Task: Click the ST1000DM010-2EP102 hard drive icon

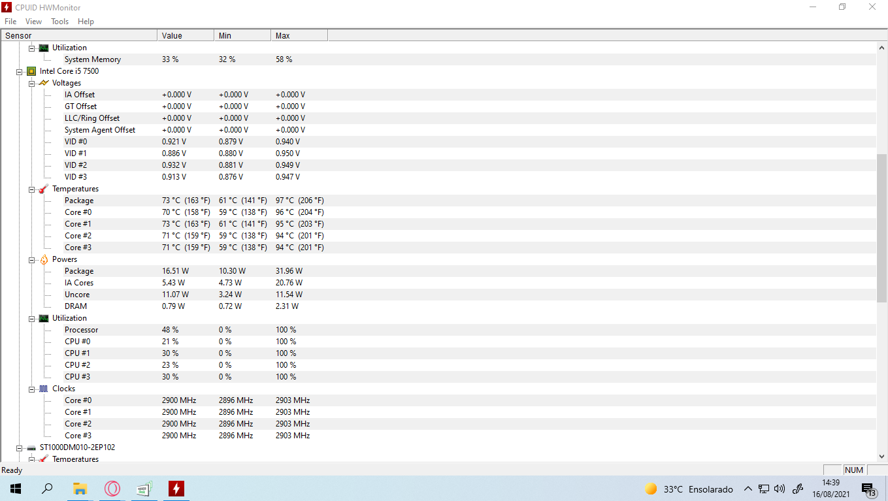Action: pyautogui.click(x=31, y=448)
